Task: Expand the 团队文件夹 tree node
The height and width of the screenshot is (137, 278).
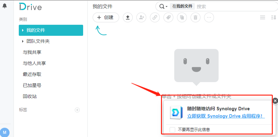Action: tap(23, 41)
